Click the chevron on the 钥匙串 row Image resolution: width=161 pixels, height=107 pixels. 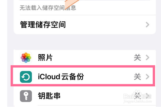tap(148, 96)
